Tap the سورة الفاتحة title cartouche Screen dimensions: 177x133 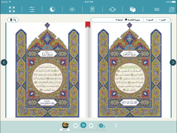(130, 54)
